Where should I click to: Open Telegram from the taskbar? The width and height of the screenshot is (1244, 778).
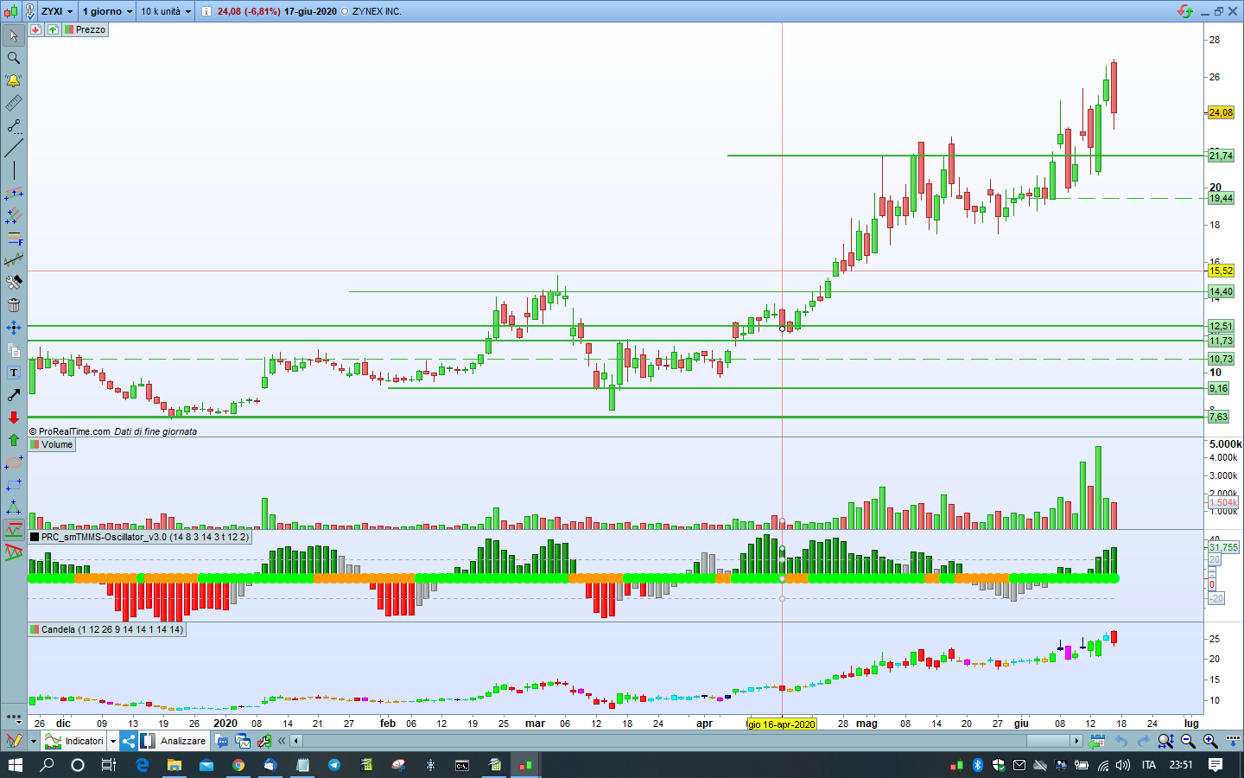tap(334, 765)
